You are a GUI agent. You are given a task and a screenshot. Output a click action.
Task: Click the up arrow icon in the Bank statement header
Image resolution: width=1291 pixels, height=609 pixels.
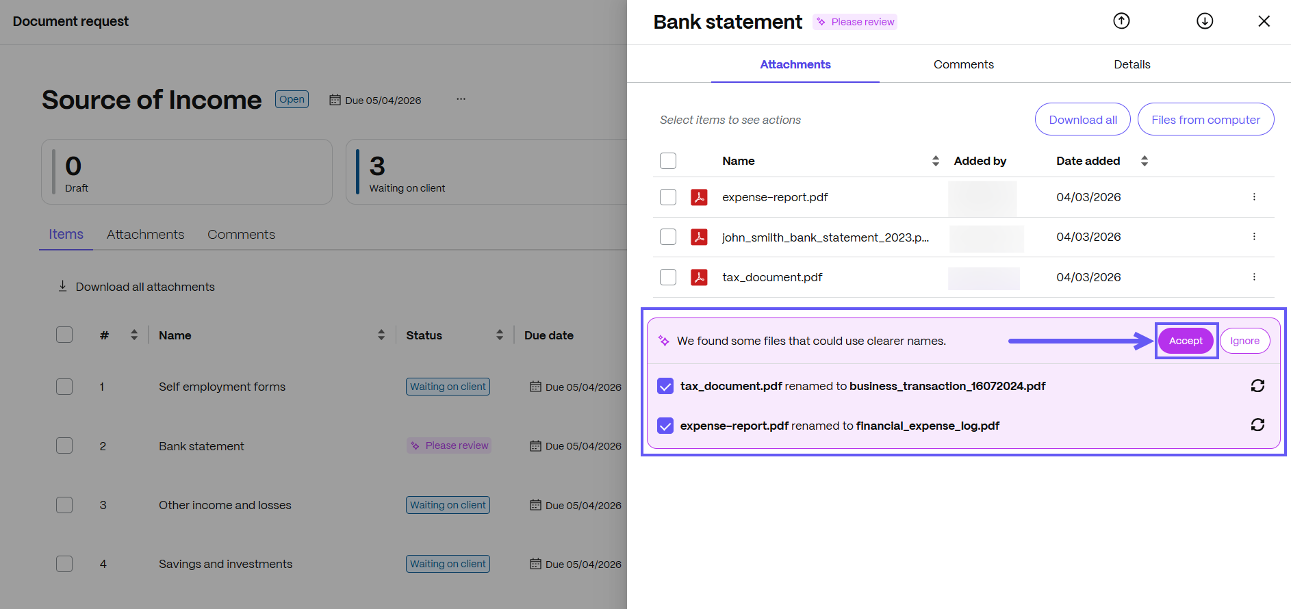coord(1121,21)
